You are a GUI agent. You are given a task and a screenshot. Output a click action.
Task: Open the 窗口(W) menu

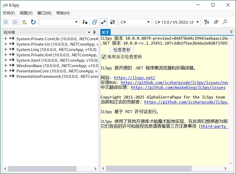tap(44, 13)
